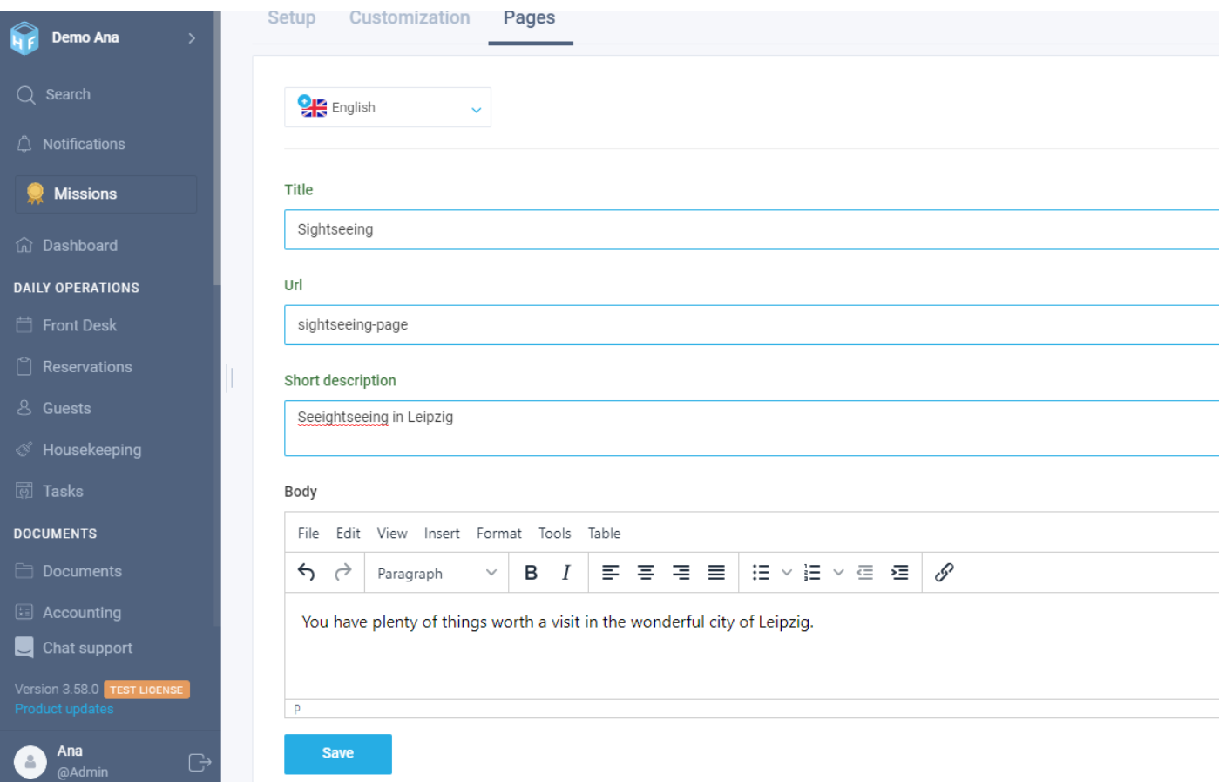Follow the Product updates link
The height and width of the screenshot is (782, 1219).
click(x=64, y=709)
